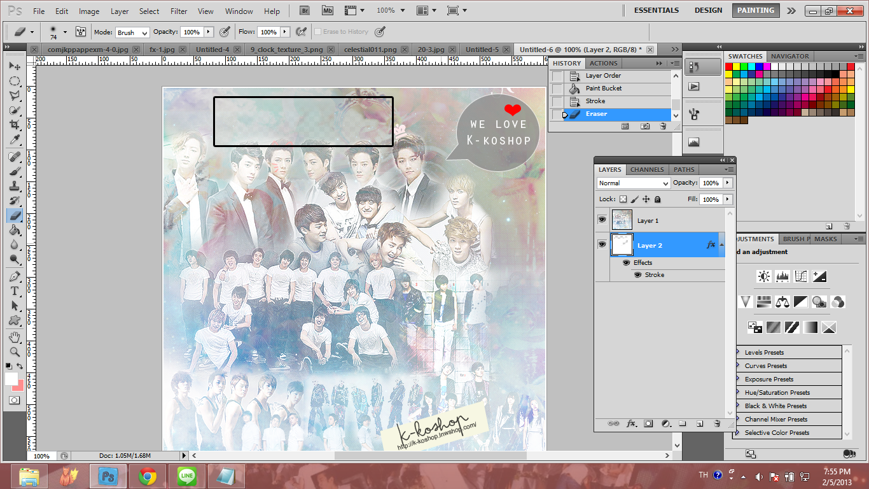This screenshot has width=869, height=489.
Task: Expand the Levels Presets list
Action: (738, 352)
